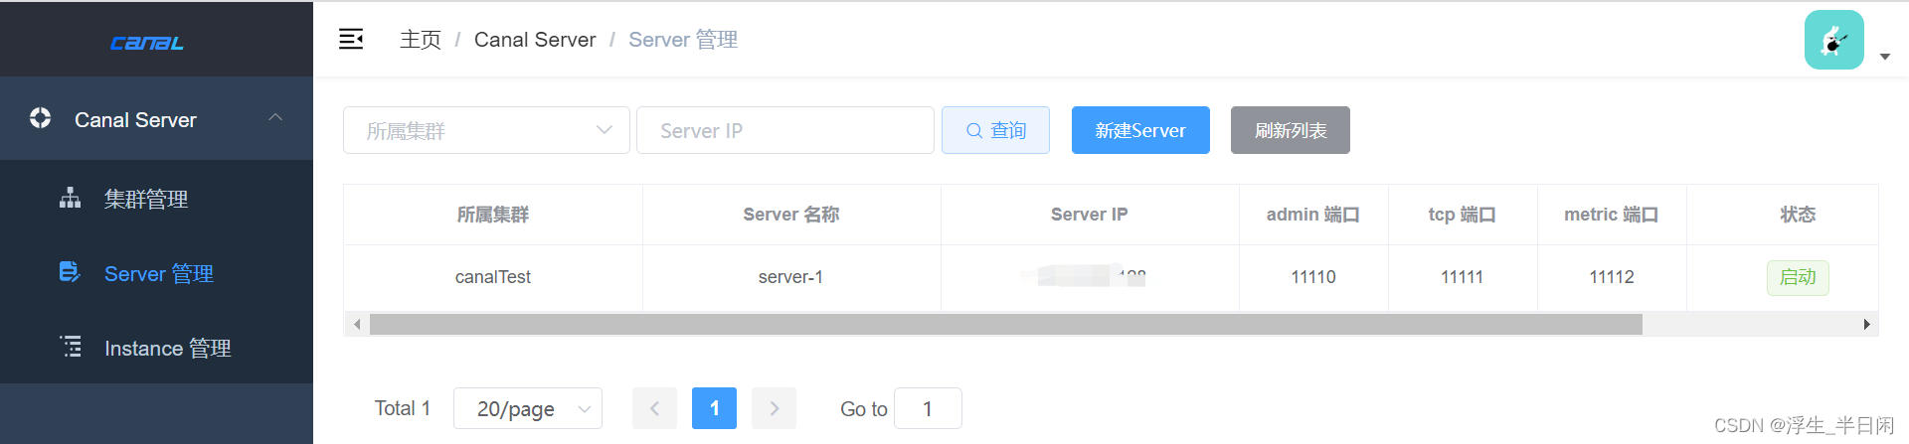1909x444 pixels.
Task: Open the 20/page size selector
Action: (x=528, y=408)
